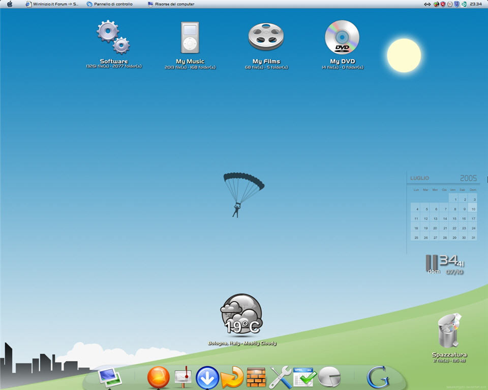Click the brick wall firewall dock icon
The width and height of the screenshot is (488, 390).
pos(256,378)
